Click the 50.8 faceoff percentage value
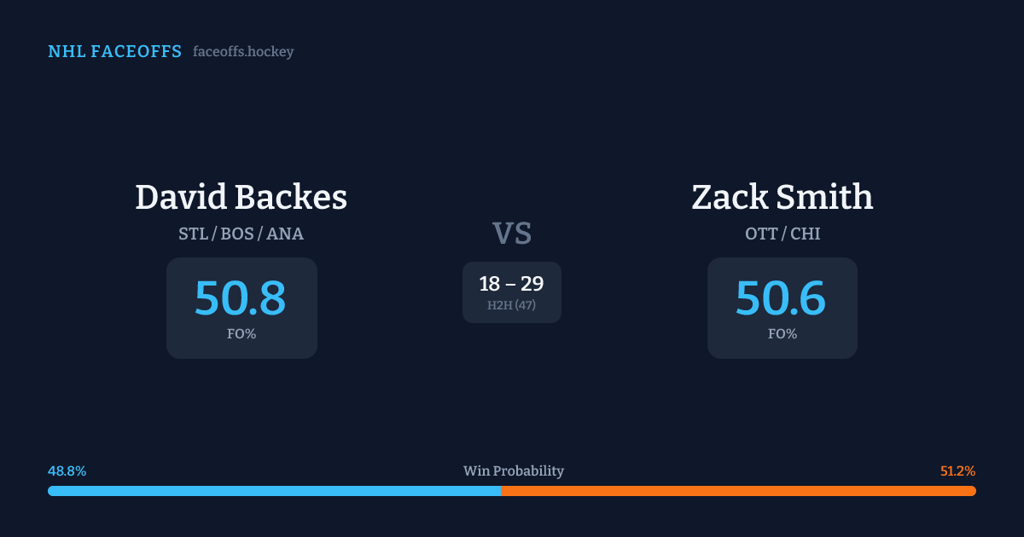The width and height of the screenshot is (1024, 537). (x=241, y=298)
